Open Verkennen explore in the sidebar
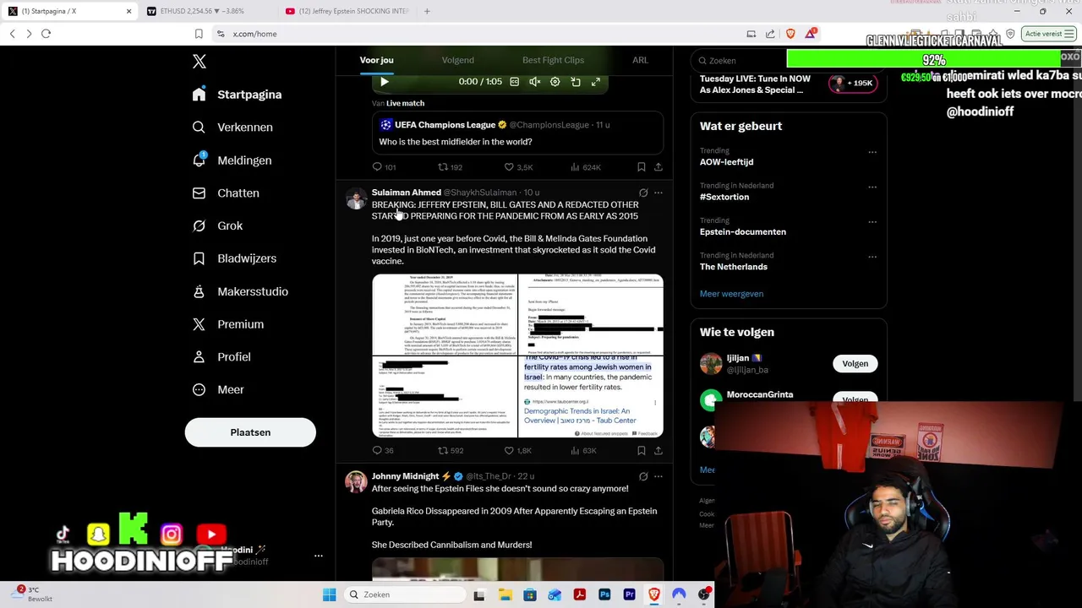This screenshot has width=1082, height=608. (x=232, y=128)
